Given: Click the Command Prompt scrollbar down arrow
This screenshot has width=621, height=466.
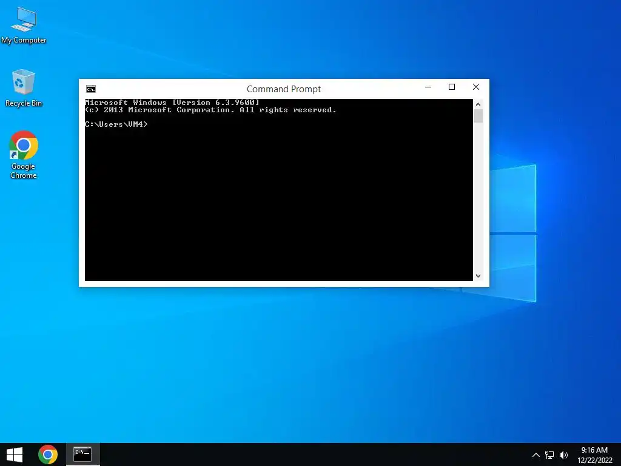Looking at the screenshot, I should click(x=478, y=276).
